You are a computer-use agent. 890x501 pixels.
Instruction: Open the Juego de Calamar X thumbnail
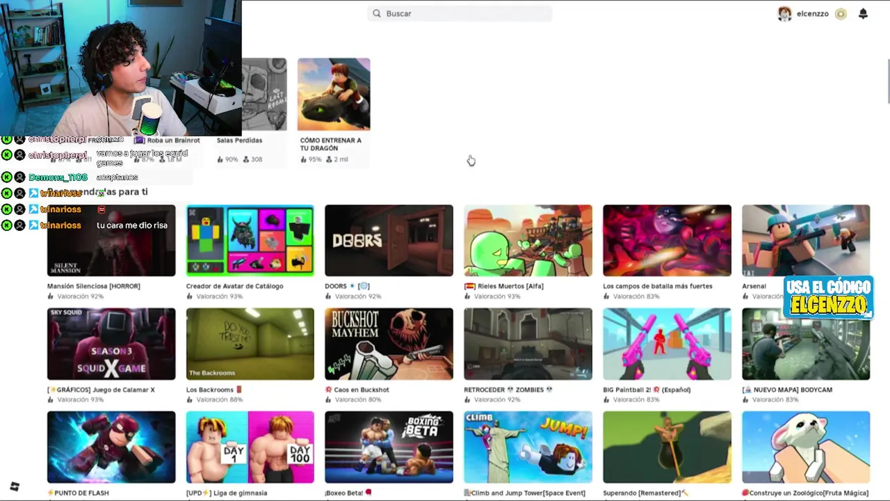tap(111, 344)
